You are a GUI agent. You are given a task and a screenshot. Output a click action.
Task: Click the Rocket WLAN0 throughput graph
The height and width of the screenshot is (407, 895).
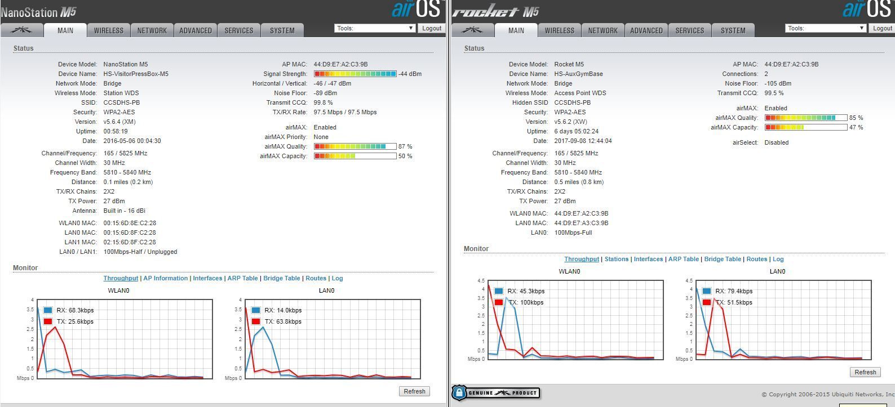point(575,320)
